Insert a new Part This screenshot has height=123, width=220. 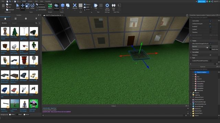click(63, 6)
